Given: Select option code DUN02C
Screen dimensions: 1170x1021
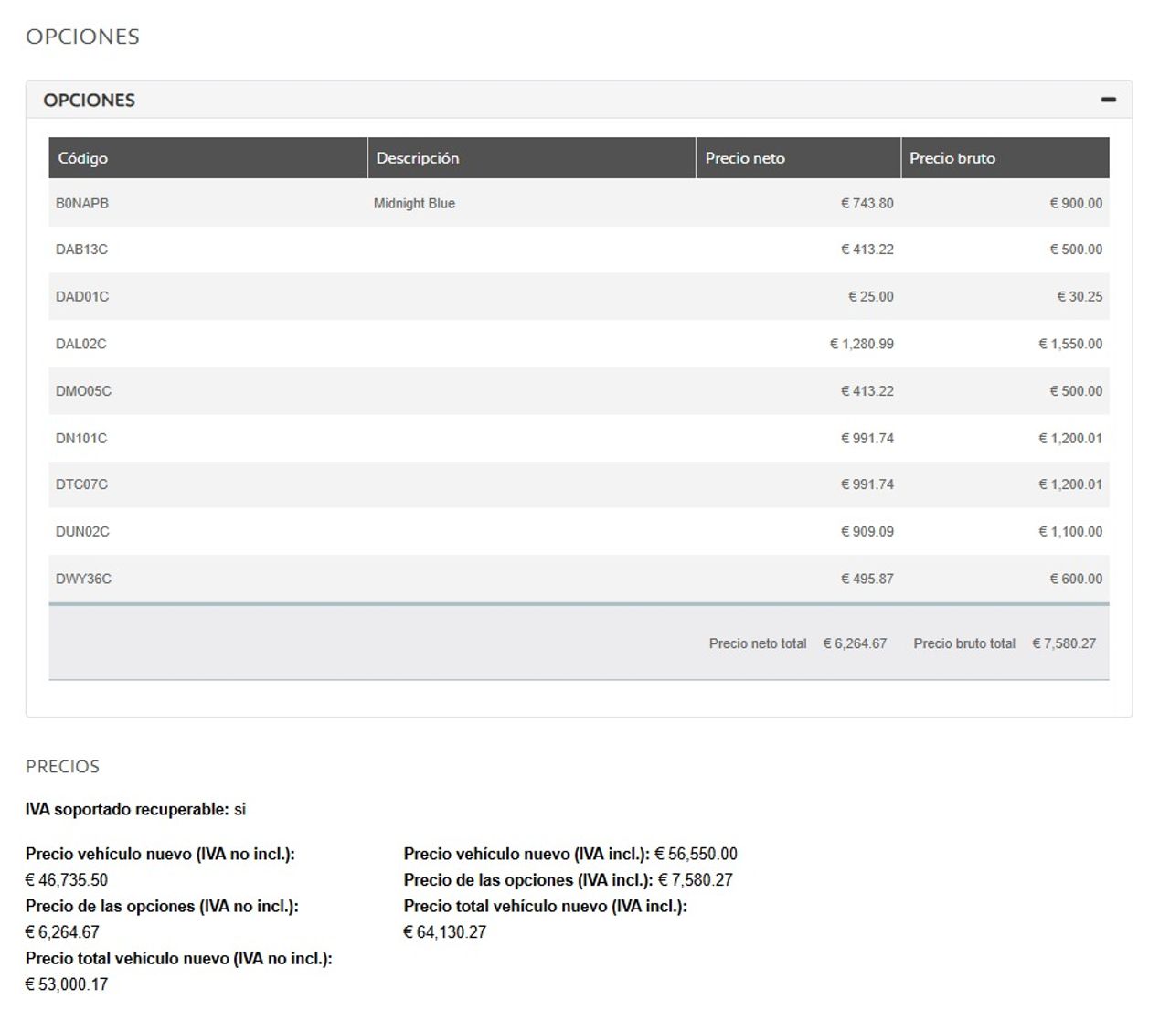Looking at the screenshot, I should coord(82,532).
